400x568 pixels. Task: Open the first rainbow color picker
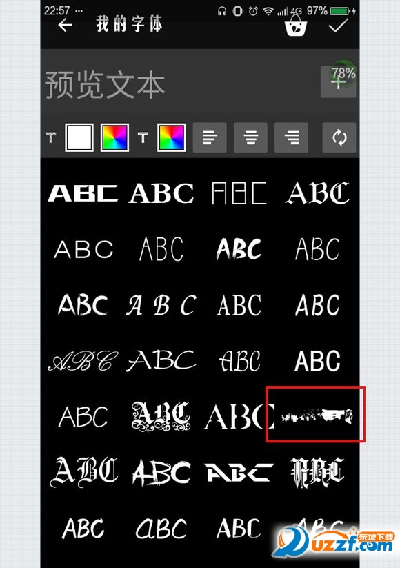(x=114, y=137)
